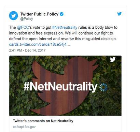Open the @FCC mention link

coord(23,28)
